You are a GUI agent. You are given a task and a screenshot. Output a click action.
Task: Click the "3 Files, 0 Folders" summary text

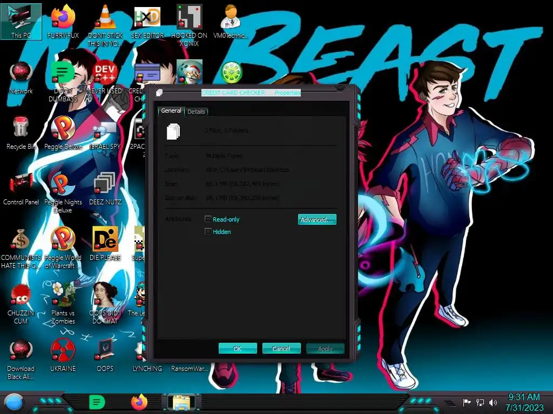227,130
